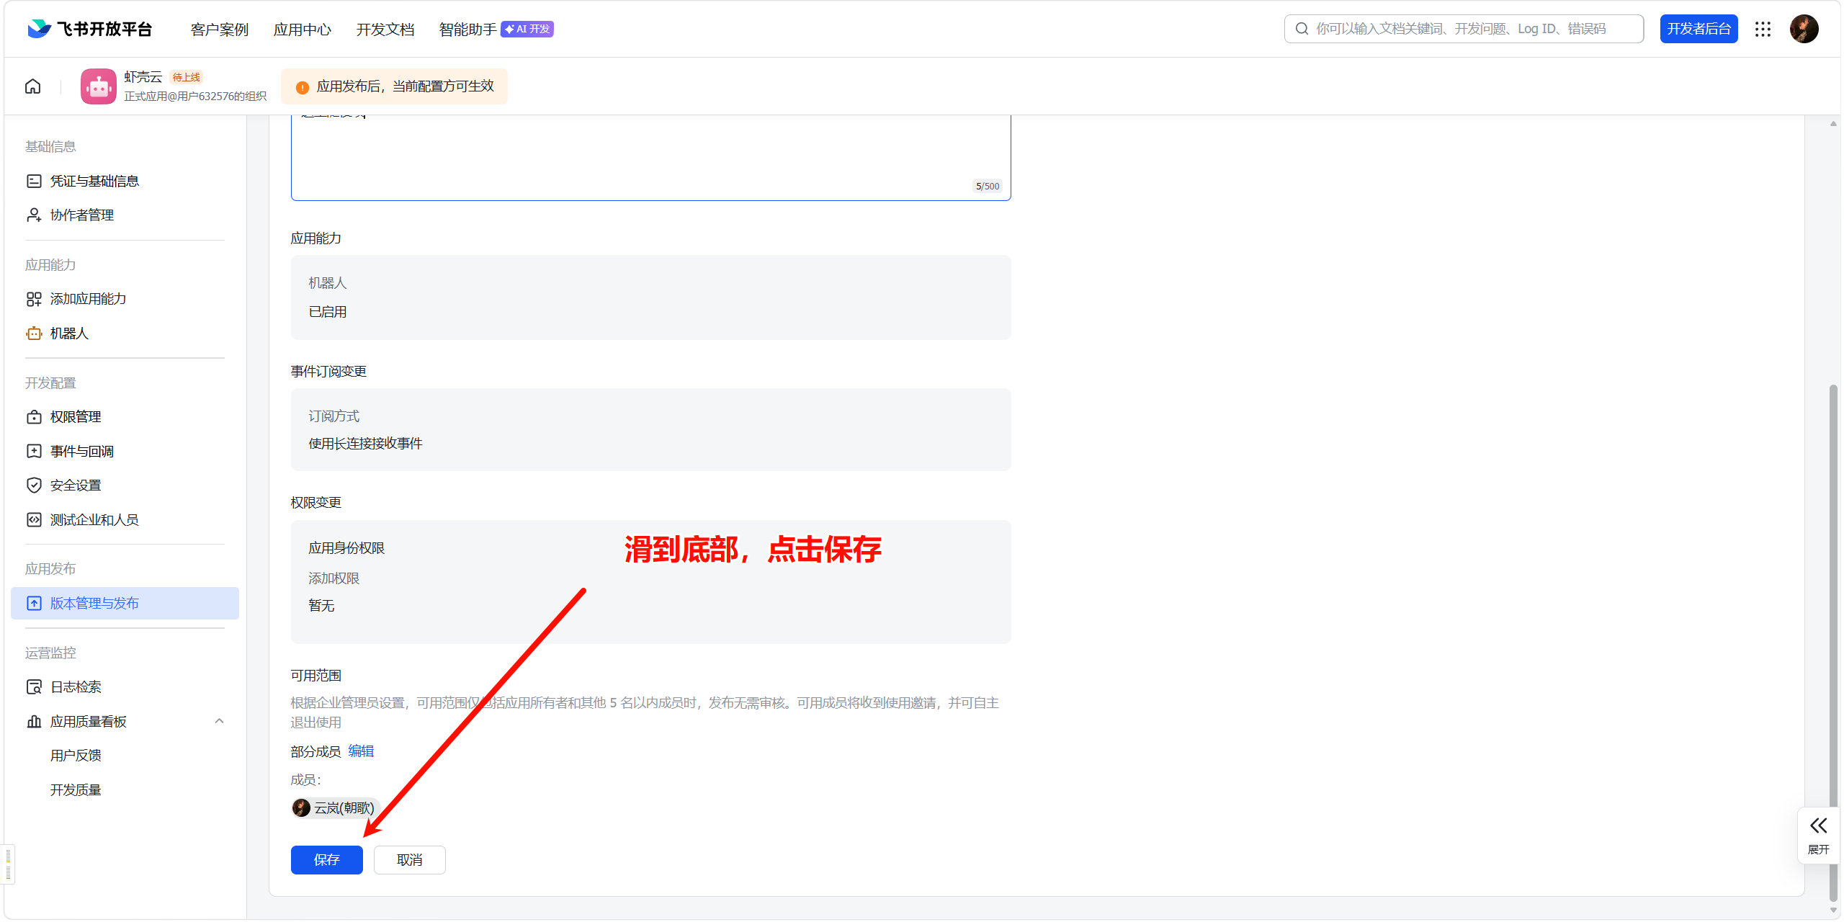
Task: Click the 编辑 link next to 部分成员
Action: pyautogui.click(x=361, y=751)
